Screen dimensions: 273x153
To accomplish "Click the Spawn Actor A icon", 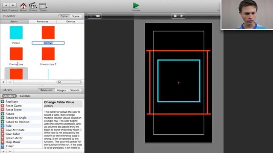I will tap(3, 138).
